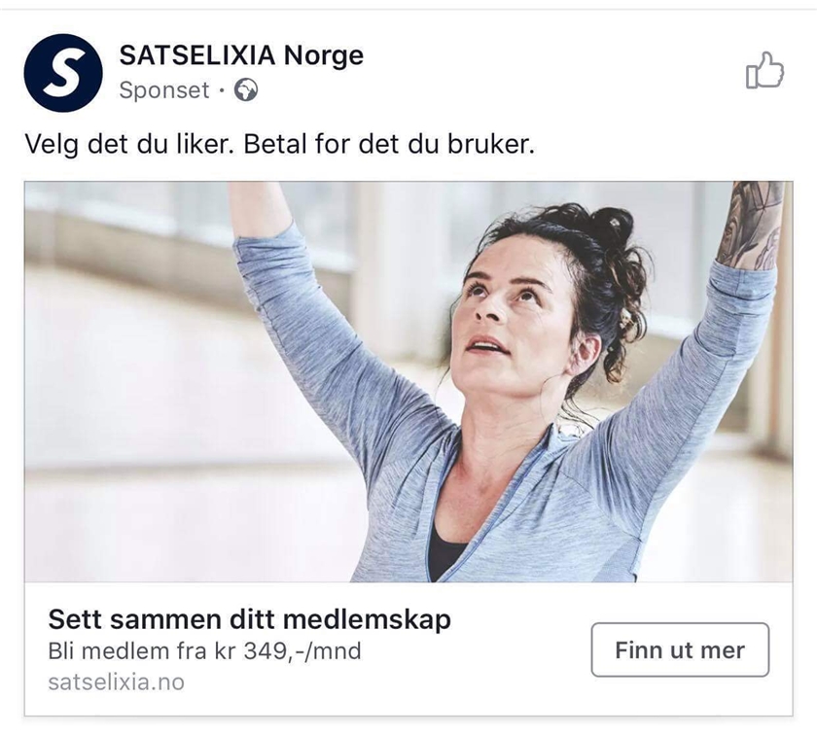Click the white S letter inside the logo

63,73
